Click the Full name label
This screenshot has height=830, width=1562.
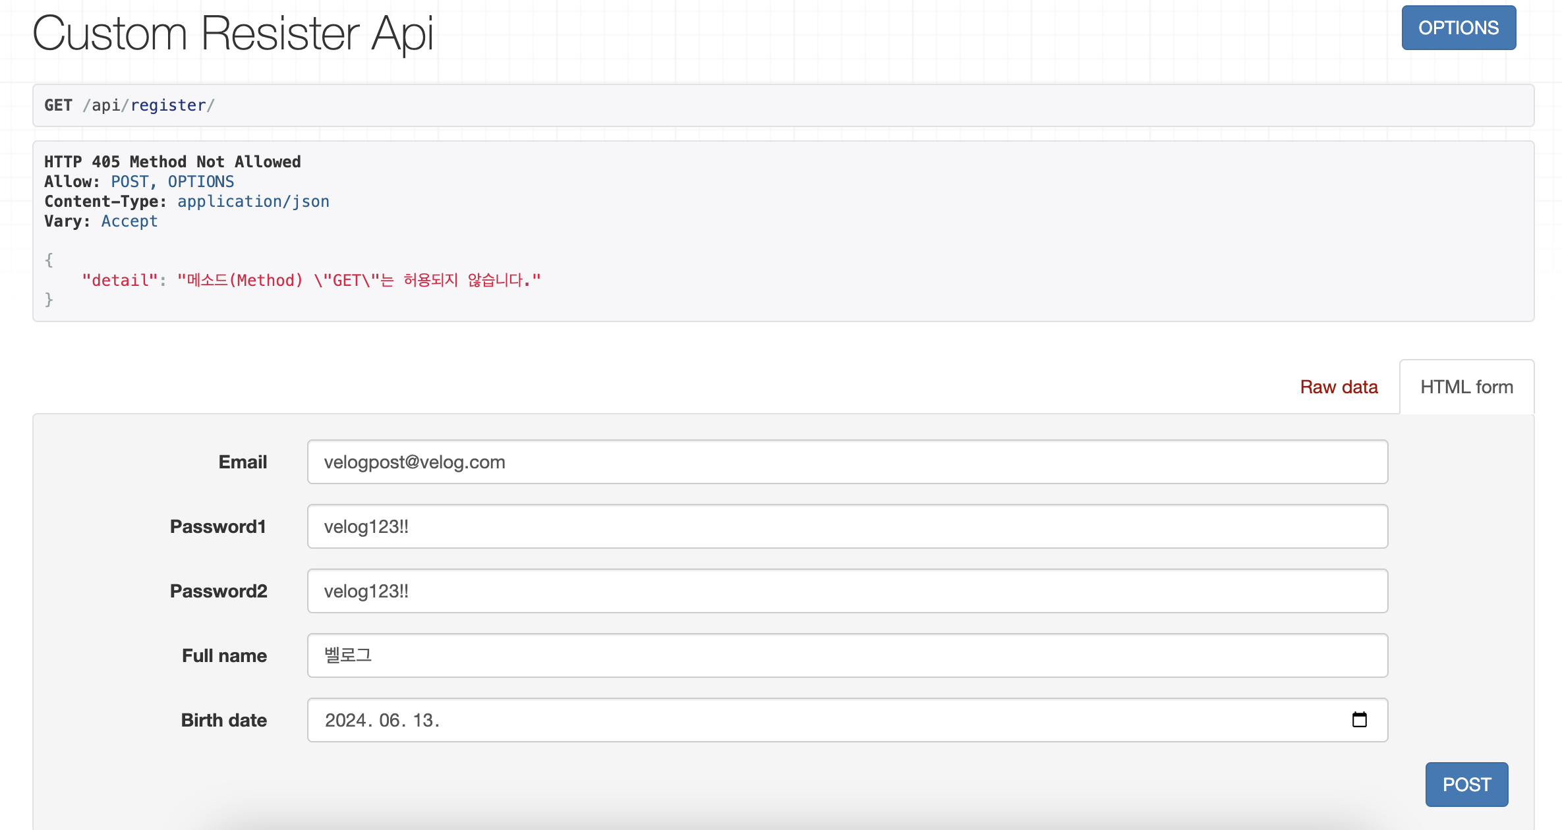click(224, 655)
